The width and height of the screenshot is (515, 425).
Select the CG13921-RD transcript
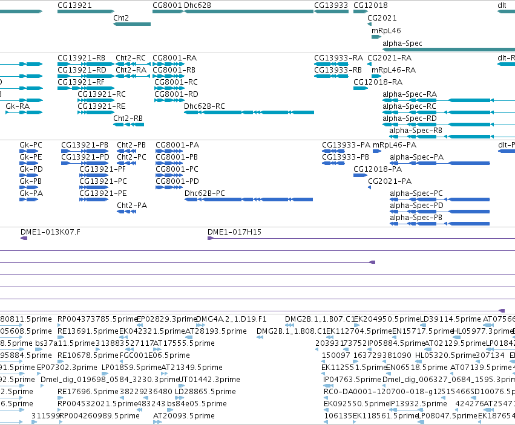[86, 76]
